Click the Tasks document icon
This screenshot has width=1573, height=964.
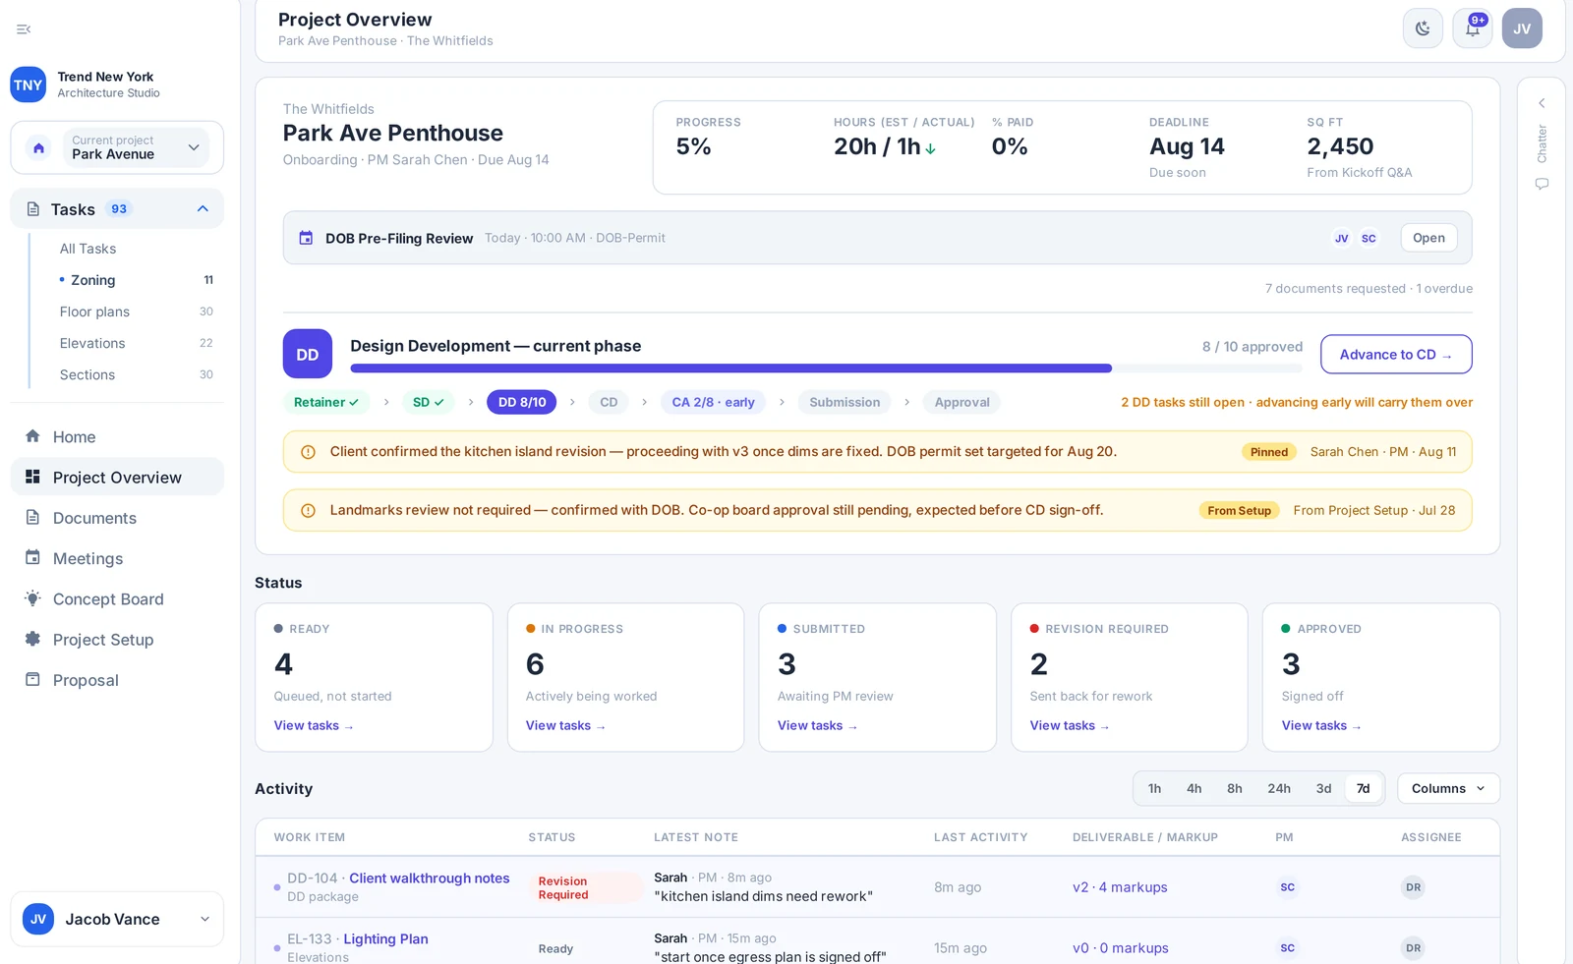coord(33,209)
